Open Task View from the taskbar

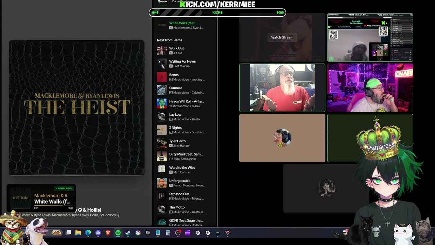(x=68, y=233)
